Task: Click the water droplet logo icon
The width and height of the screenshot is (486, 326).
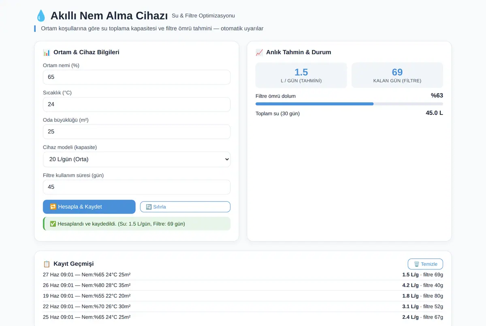Action: point(40,16)
